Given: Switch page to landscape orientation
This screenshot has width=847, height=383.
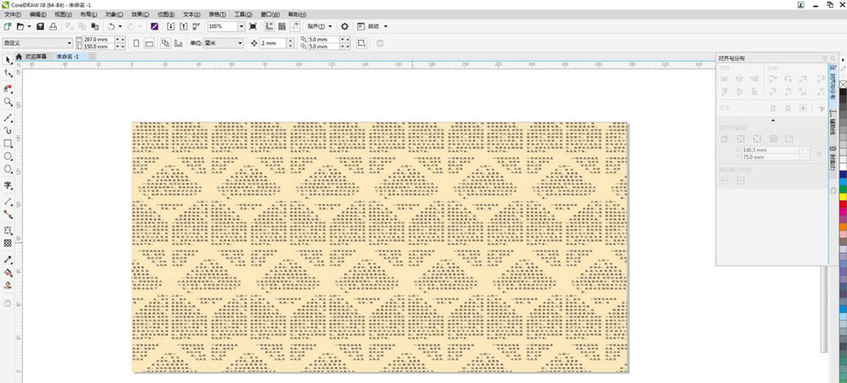Looking at the screenshot, I should [148, 43].
